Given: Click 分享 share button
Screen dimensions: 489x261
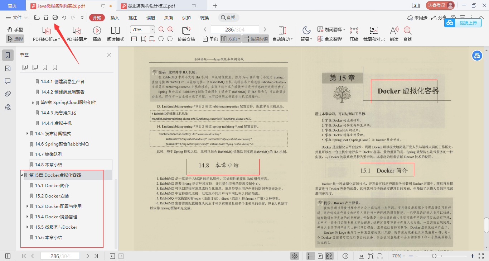Looking at the screenshot, I should (x=439, y=18).
